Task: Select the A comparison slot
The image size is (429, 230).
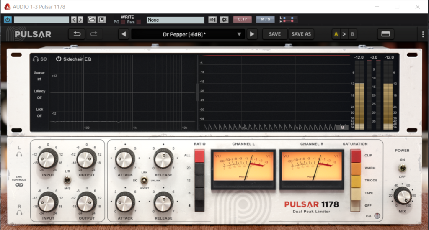Action: [x=336, y=34]
